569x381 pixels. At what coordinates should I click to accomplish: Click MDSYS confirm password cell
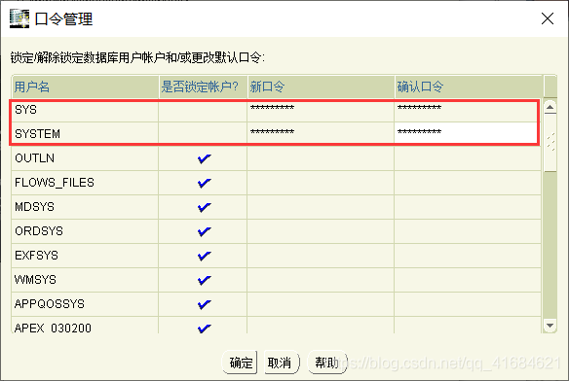click(468, 207)
